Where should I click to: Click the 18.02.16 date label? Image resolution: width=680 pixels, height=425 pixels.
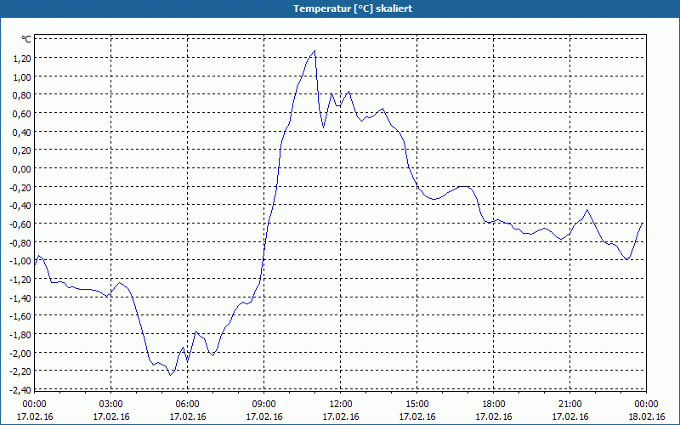click(x=646, y=416)
